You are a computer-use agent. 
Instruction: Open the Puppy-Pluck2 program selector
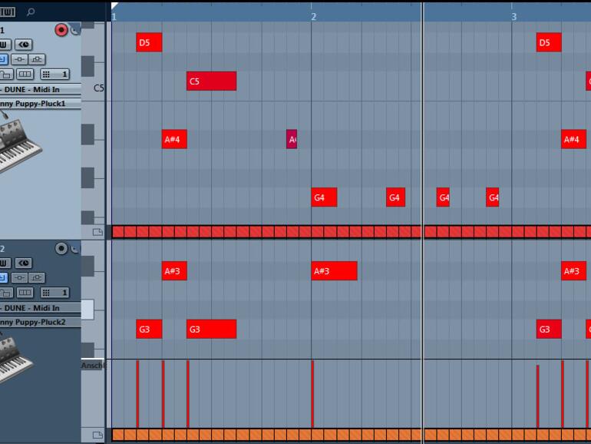point(41,322)
